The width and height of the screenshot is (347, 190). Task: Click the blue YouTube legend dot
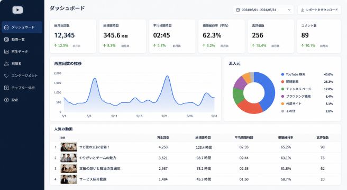click(282, 74)
